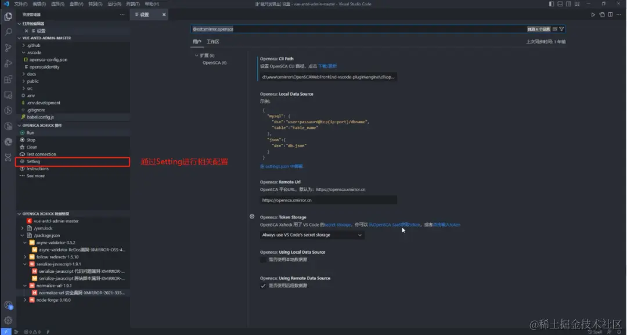Clear the settings search input
627x335 pixels.
tap(554, 29)
